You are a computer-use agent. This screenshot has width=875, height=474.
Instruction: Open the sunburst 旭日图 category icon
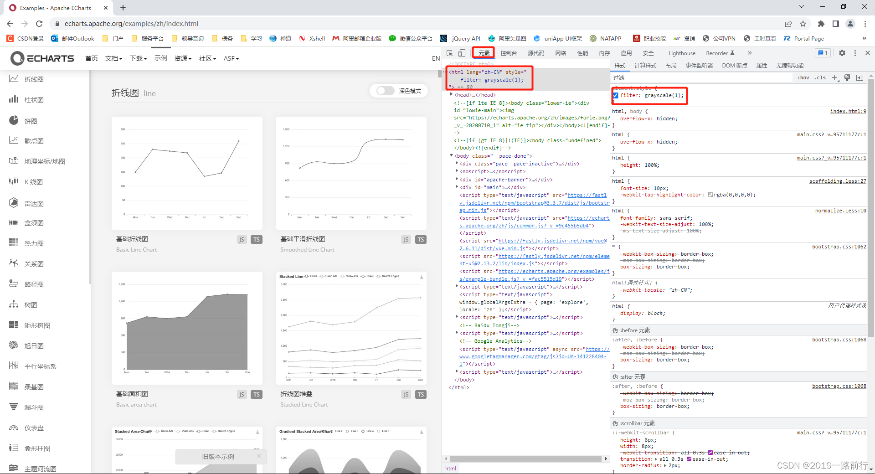coord(14,345)
